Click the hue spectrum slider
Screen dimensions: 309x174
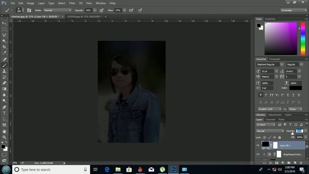[303, 39]
